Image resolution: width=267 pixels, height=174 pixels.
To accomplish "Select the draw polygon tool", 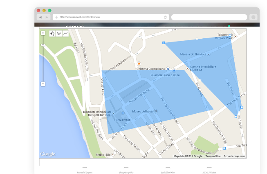I will click(x=59, y=33).
